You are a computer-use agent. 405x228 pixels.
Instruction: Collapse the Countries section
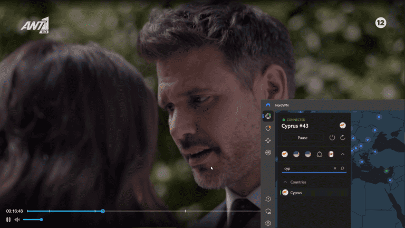tap(285, 182)
